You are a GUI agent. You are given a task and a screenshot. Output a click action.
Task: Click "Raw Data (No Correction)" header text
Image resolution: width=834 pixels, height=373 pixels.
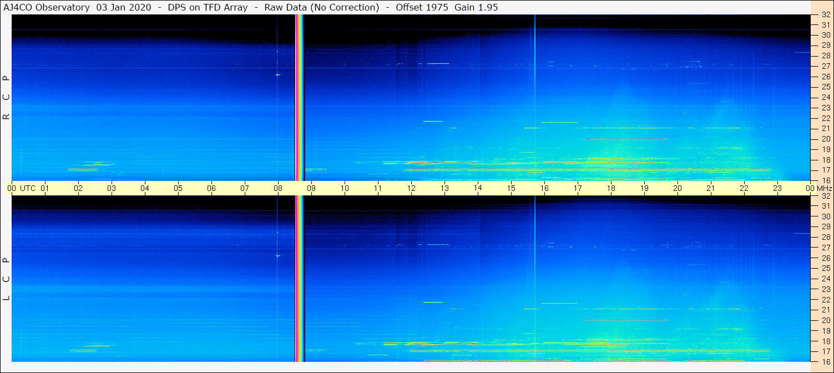(321, 7)
